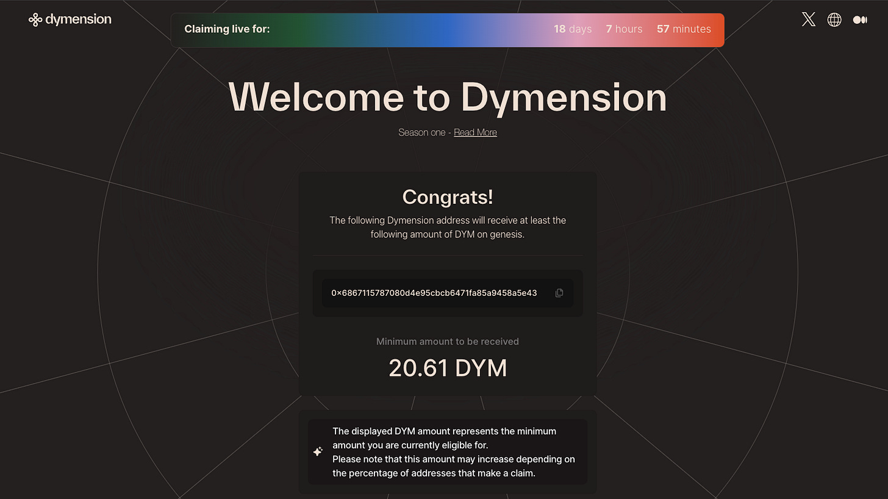Click the 57 minutes countdown value
The image size is (888, 499).
(684, 29)
